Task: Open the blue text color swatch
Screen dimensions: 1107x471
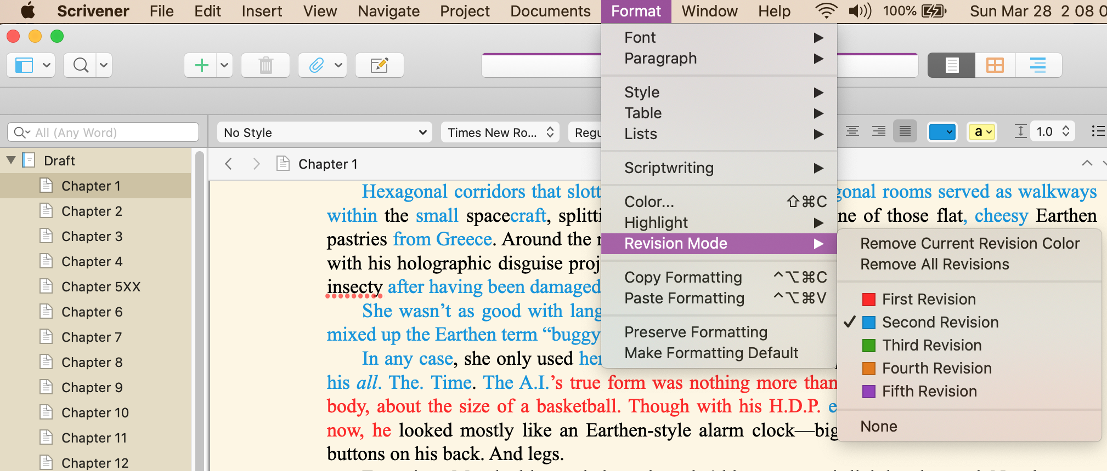Action: point(942,132)
